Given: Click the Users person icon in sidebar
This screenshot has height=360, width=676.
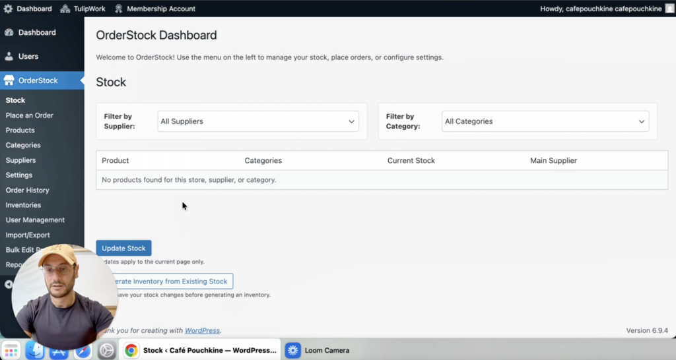Looking at the screenshot, I should click(x=9, y=57).
